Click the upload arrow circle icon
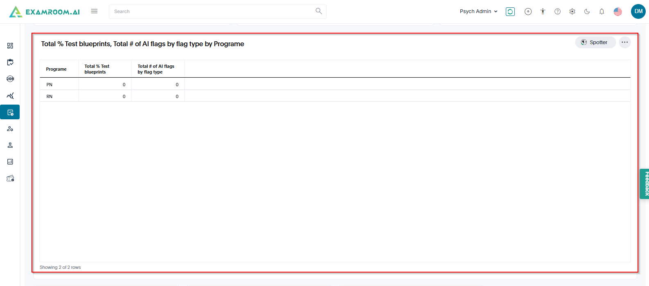The image size is (649, 286). click(x=528, y=11)
